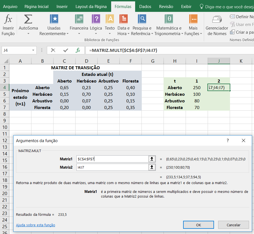Expand Matemática e Trigonometria dropdown
Image resolution: width=254 pixels, height=234 pixels.
[x=182, y=34]
